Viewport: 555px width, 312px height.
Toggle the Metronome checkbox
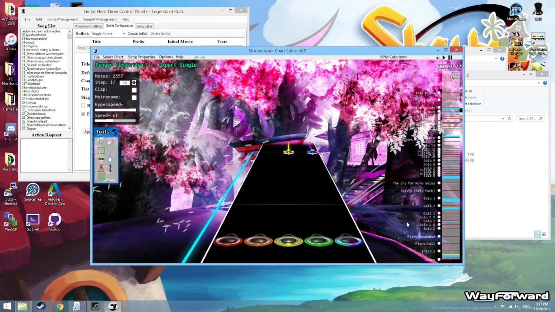click(x=134, y=97)
